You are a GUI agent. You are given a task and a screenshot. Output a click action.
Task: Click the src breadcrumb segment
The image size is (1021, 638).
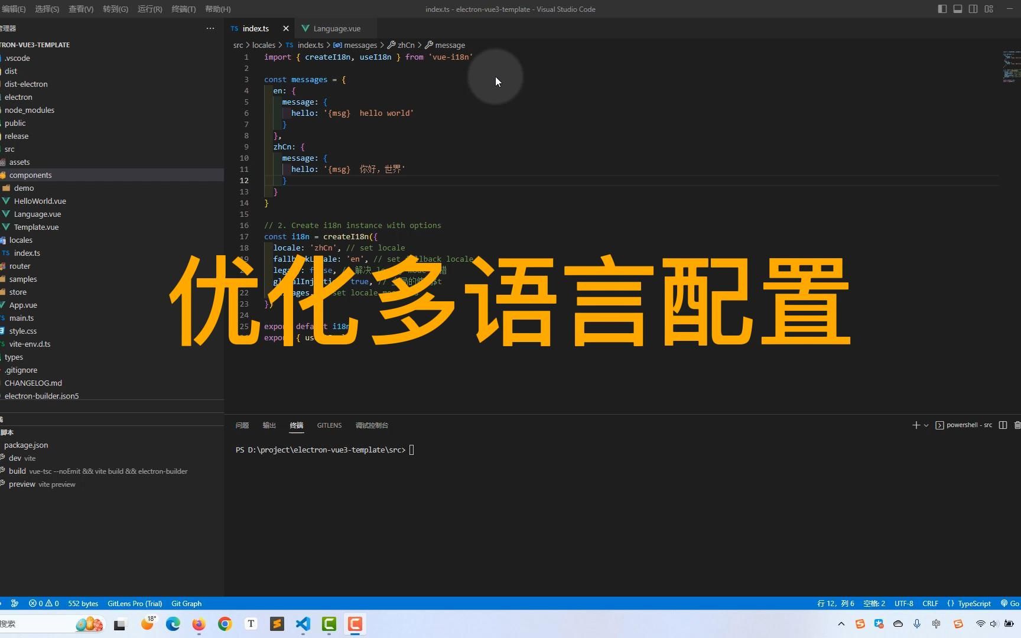pyautogui.click(x=238, y=45)
